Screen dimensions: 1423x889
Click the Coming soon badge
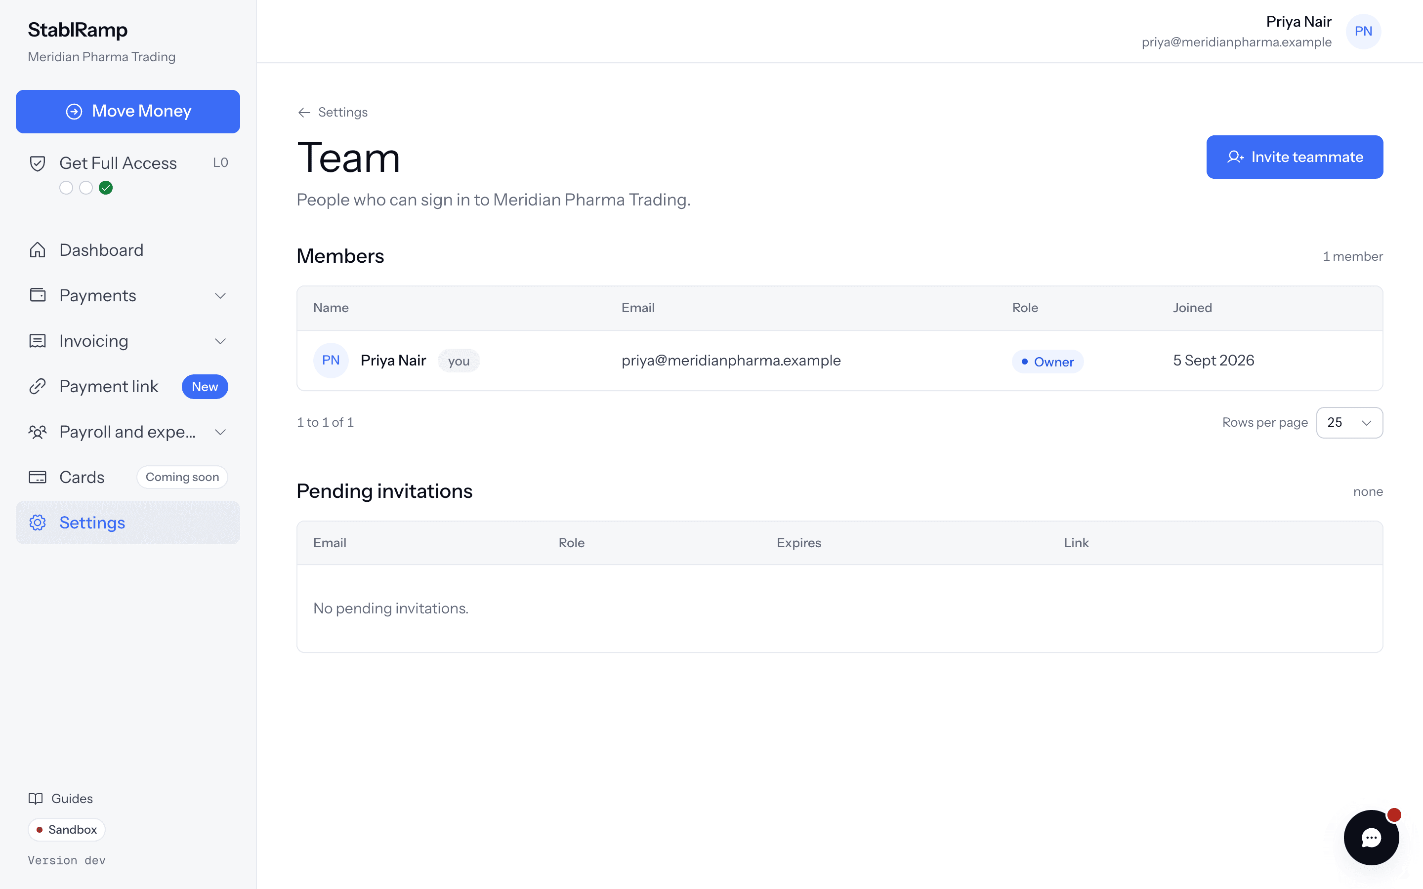[182, 477]
